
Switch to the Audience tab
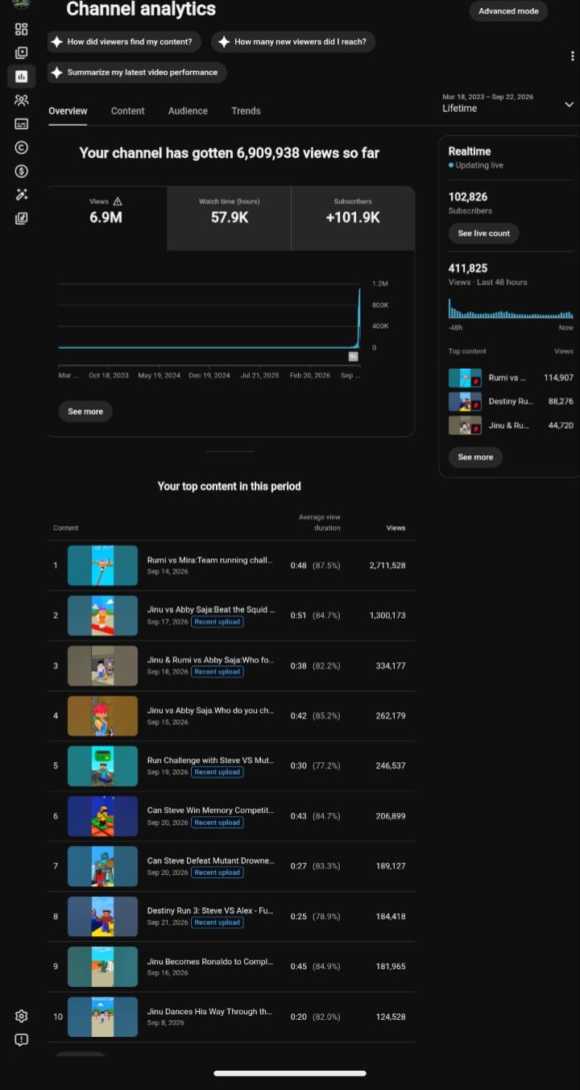[188, 111]
